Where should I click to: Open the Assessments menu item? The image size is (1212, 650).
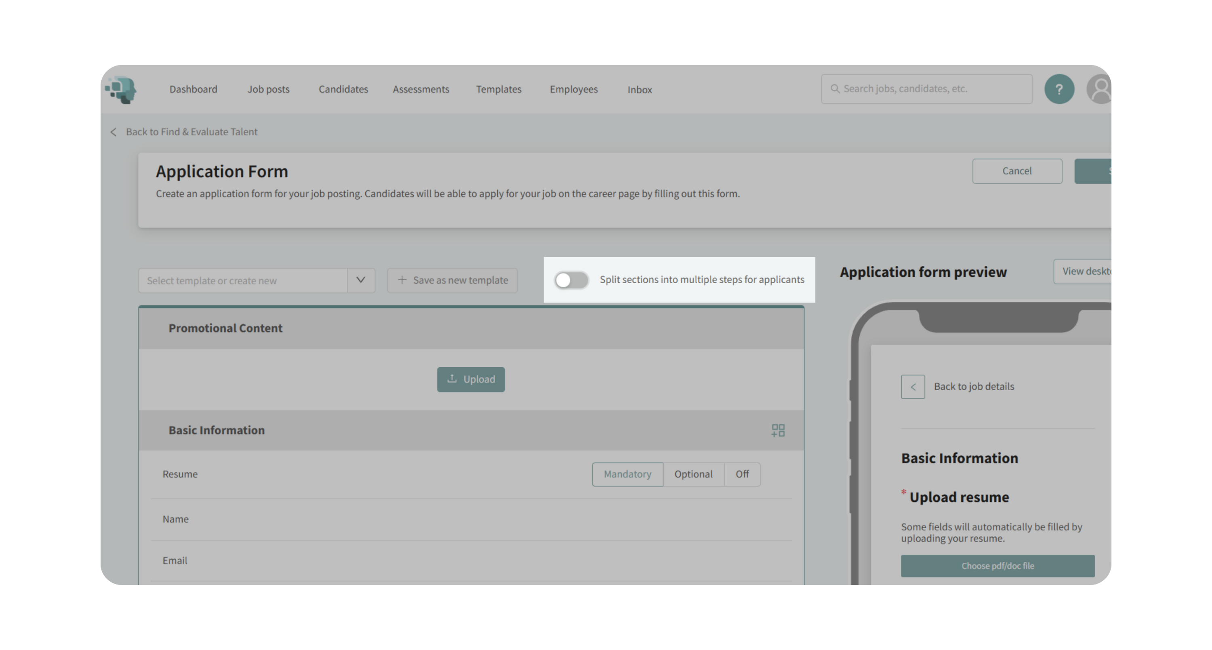pyautogui.click(x=421, y=89)
